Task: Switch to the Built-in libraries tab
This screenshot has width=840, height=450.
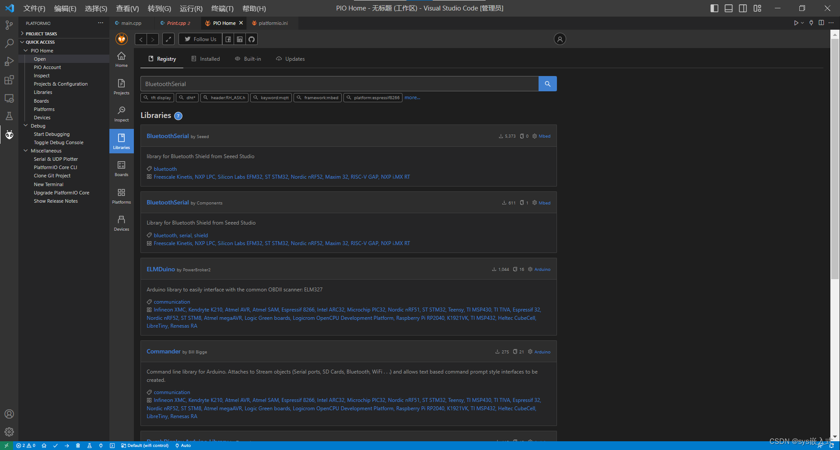Action: coord(248,59)
